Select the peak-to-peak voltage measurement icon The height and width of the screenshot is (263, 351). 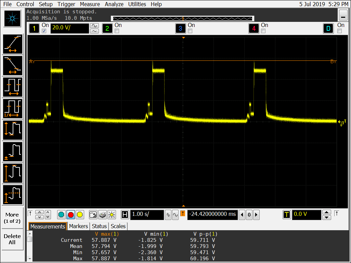(x=13, y=130)
